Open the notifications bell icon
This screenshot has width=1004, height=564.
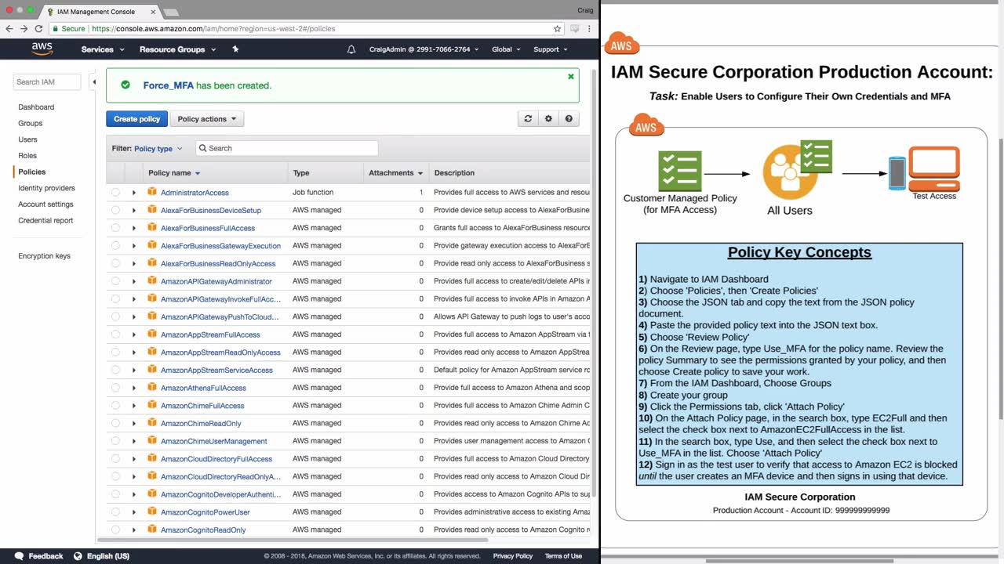[x=351, y=49]
